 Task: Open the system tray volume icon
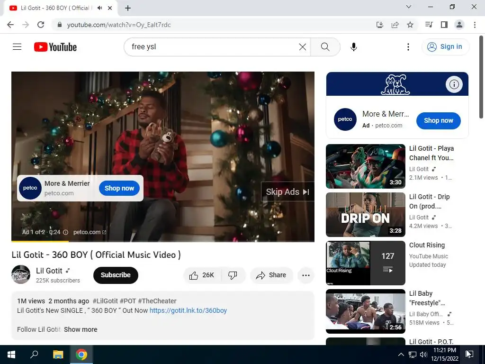(x=423, y=355)
